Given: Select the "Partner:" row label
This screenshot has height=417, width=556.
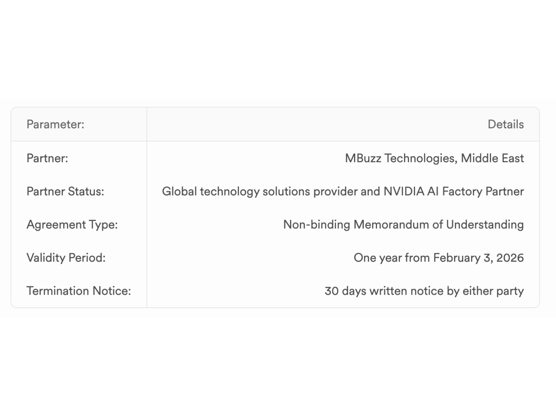Looking at the screenshot, I should point(47,158).
